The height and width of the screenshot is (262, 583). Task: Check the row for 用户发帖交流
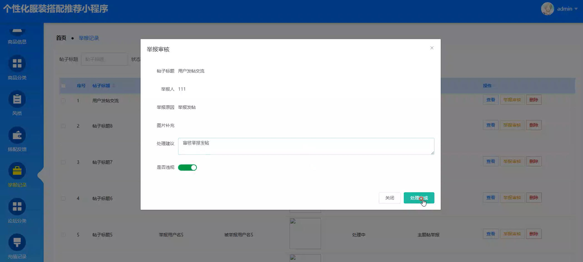pos(63,101)
